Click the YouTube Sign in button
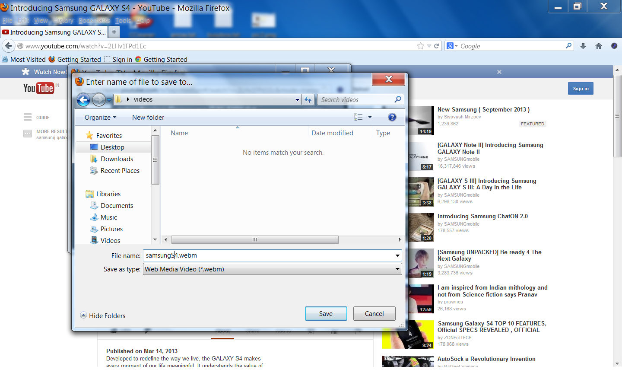The image size is (622, 389). coord(581,89)
